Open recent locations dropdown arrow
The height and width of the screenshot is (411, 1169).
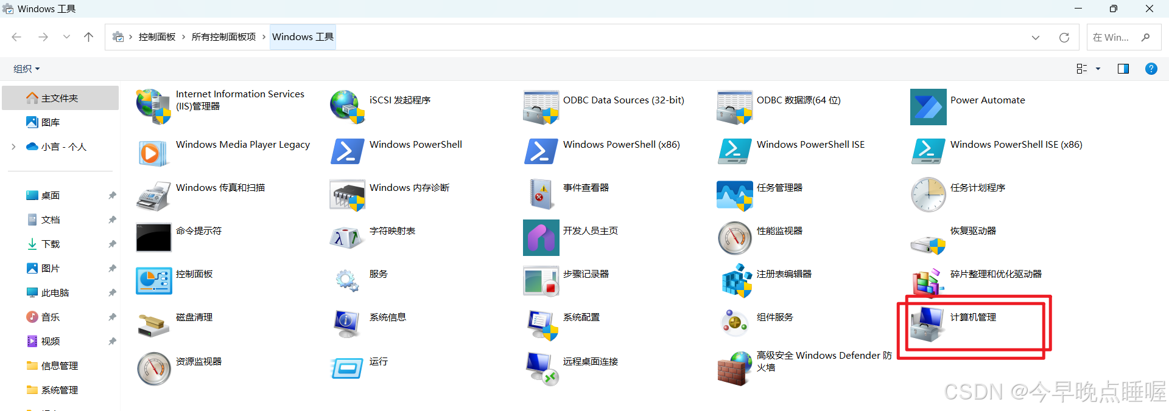66,37
